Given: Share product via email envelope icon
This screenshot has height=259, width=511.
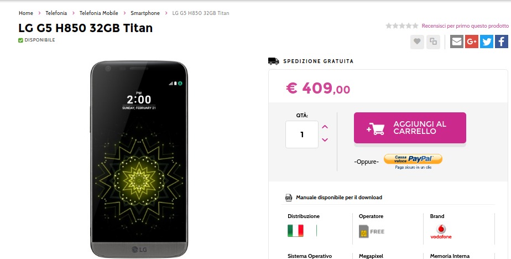Looking at the screenshot, I should tap(457, 42).
